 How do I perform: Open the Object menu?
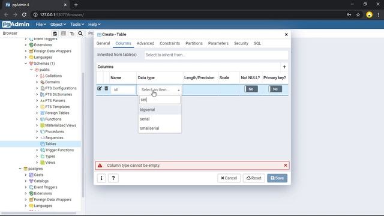coord(58,24)
